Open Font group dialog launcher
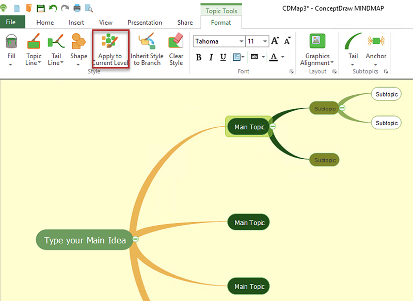 point(291,72)
